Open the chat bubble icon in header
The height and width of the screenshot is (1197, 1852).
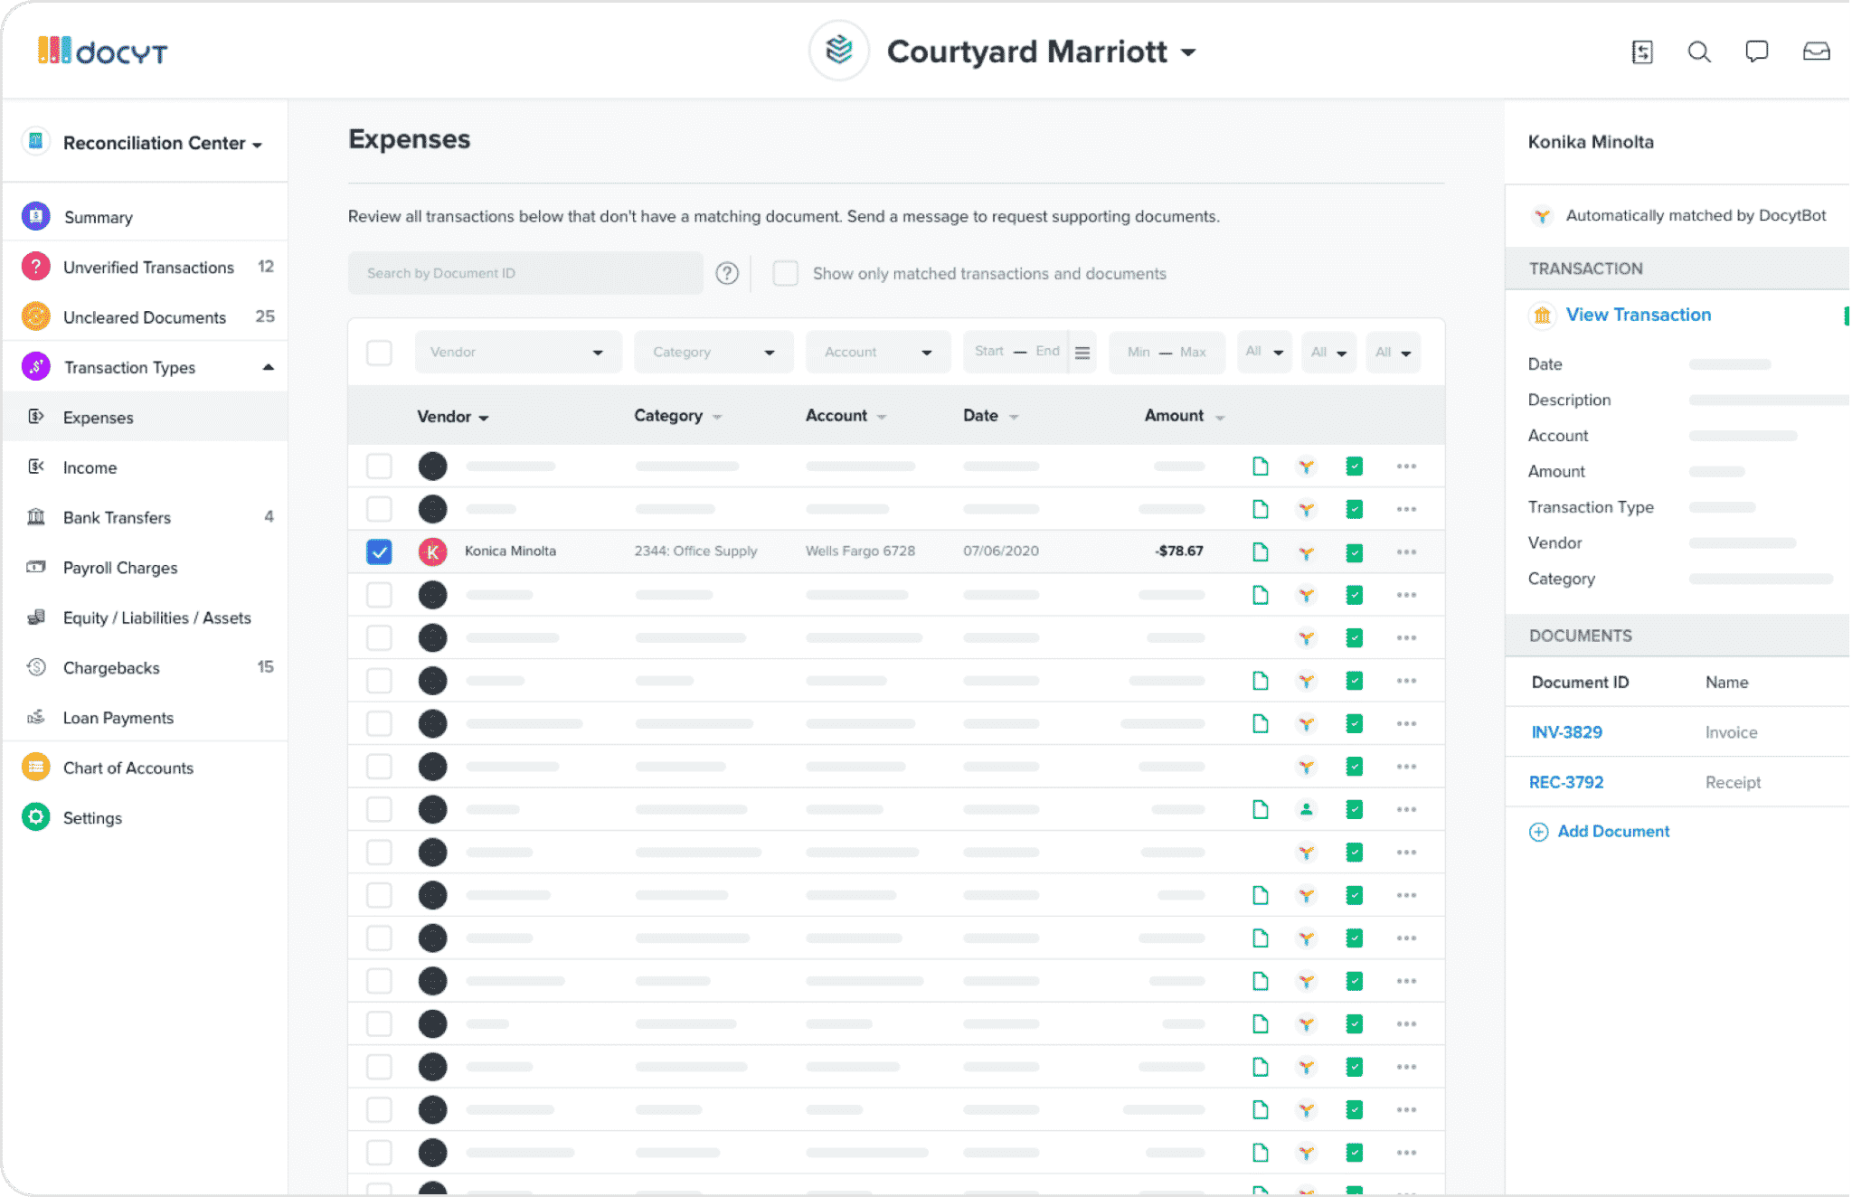pyautogui.click(x=1756, y=52)
